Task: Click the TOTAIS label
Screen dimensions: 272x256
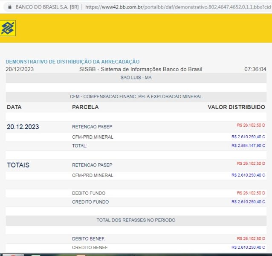Action: coord(18,165)
